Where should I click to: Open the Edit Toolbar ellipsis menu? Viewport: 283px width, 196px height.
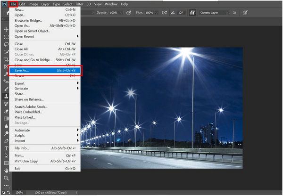click(x=6, y=185)
